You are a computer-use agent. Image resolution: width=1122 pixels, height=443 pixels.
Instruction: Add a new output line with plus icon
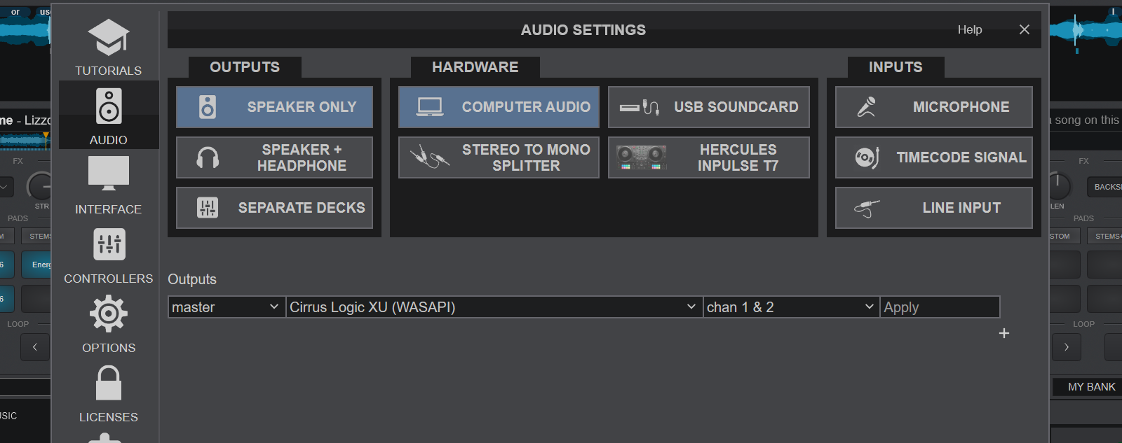tap(1004, 333)
